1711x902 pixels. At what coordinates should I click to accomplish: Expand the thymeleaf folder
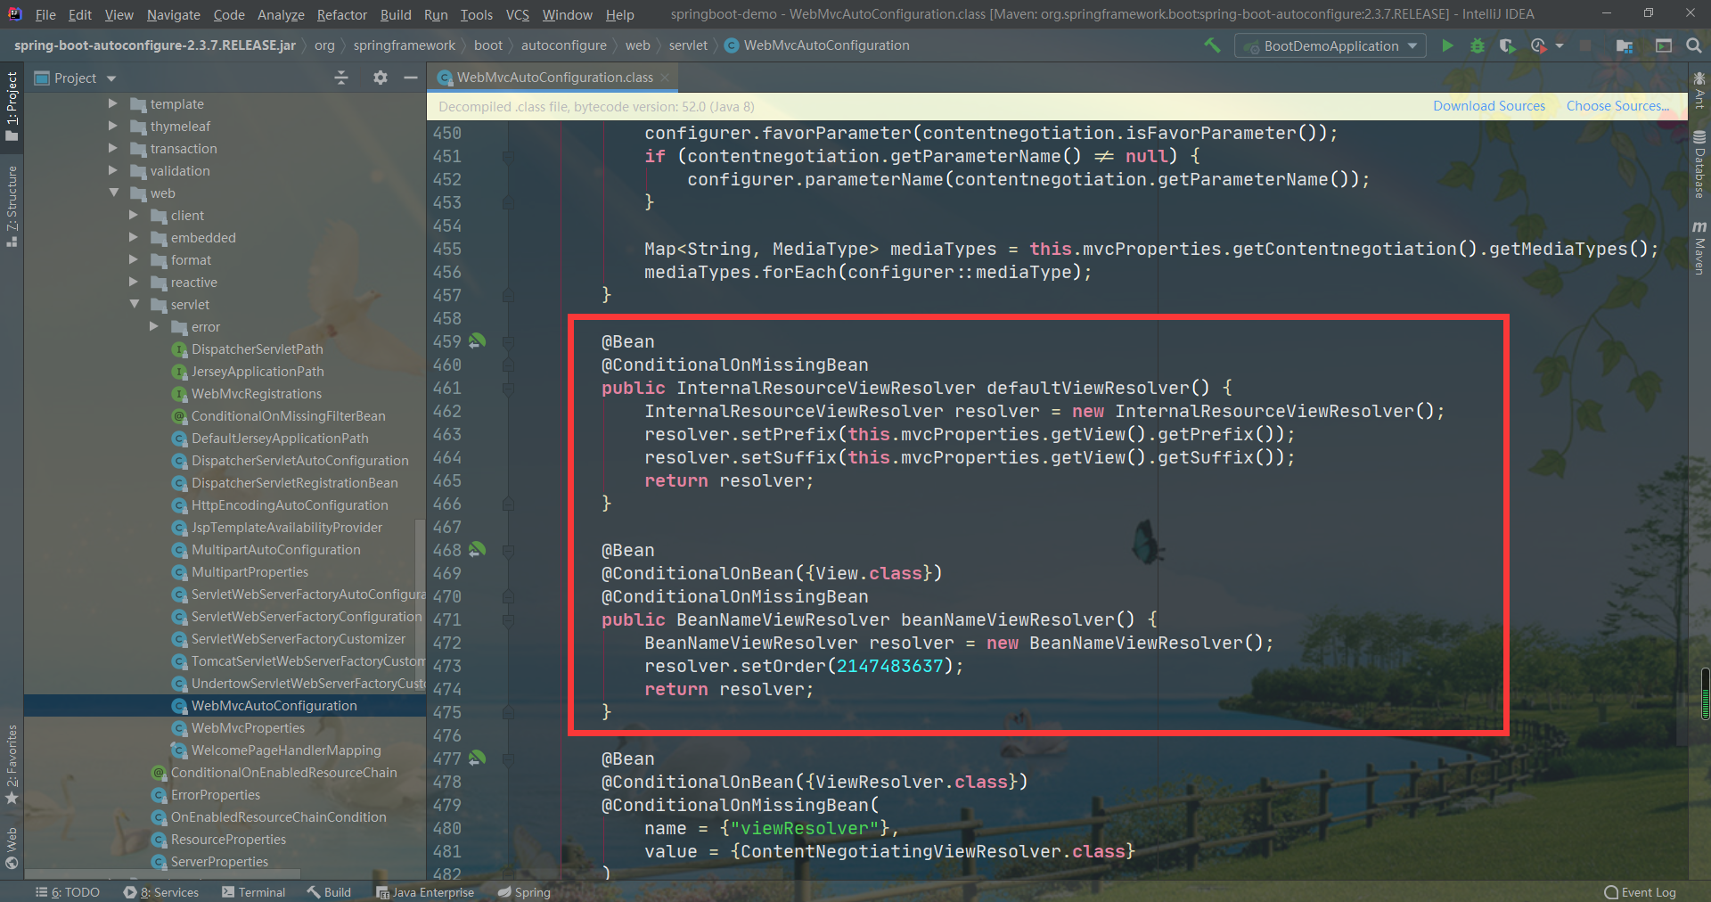pyautogui.click(x=113, y=126)
